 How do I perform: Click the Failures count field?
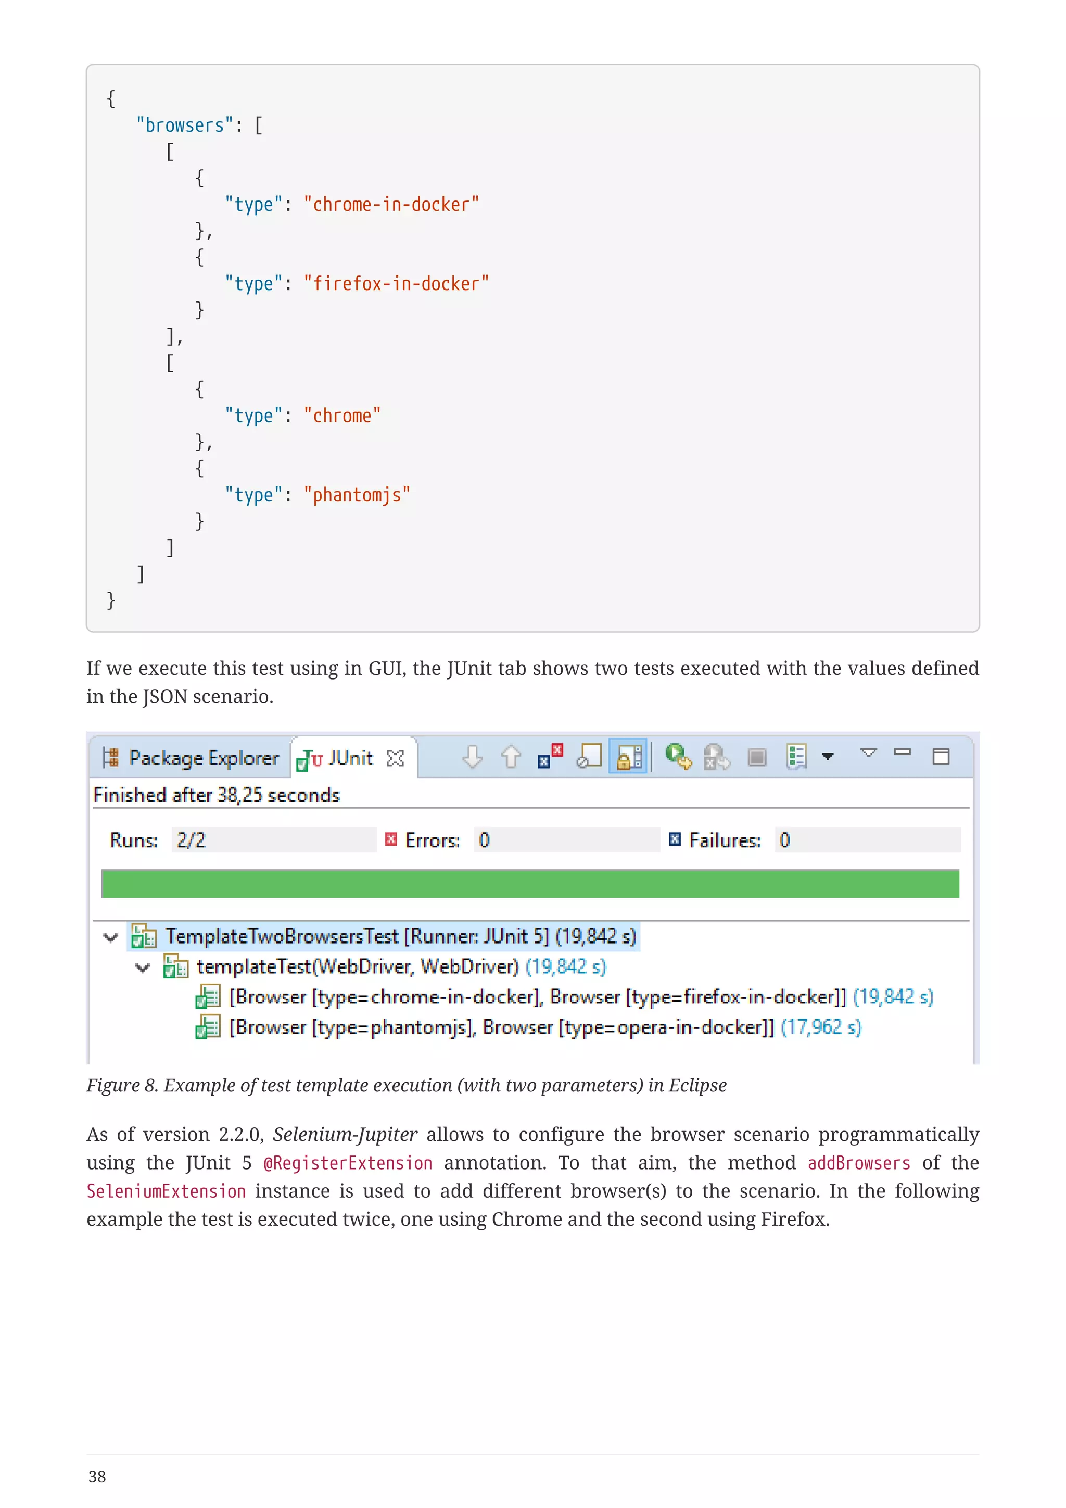pos(868,840)
